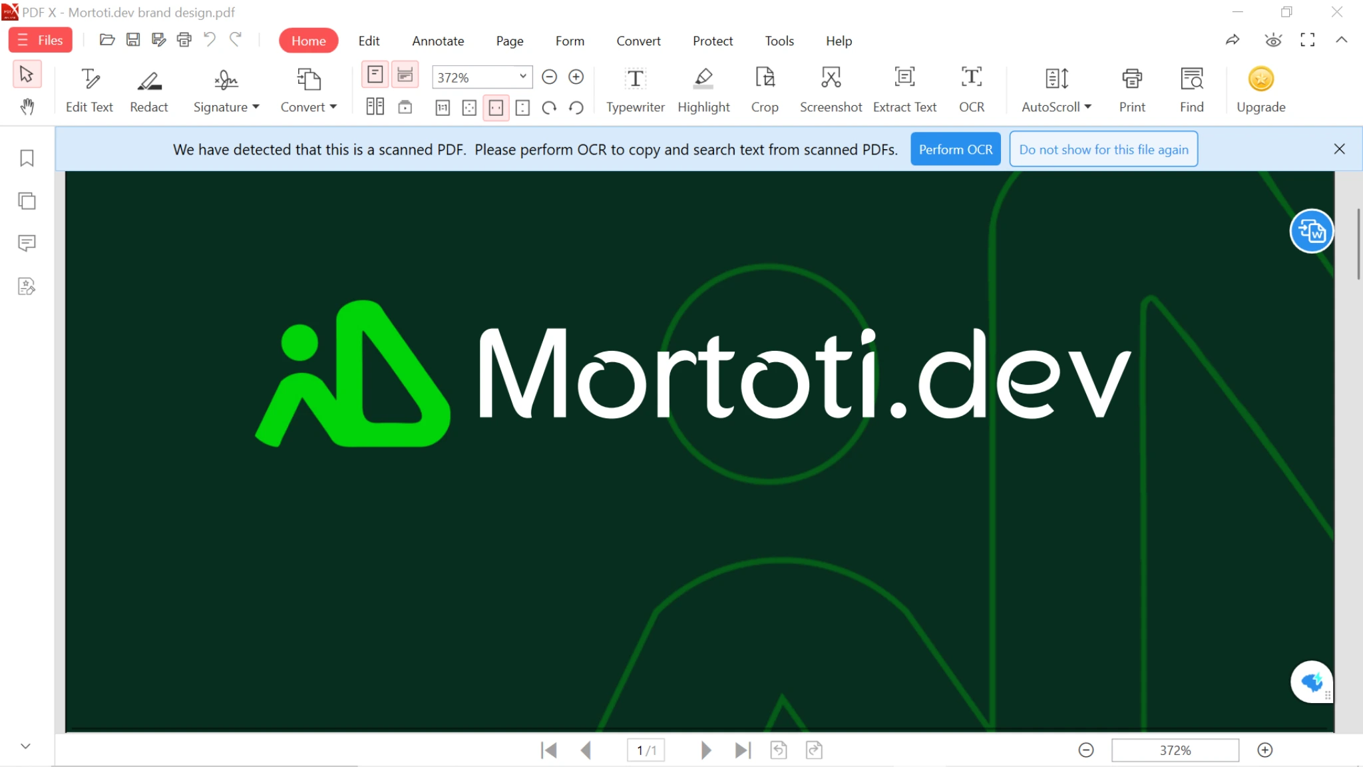Click the Save As icon with pencil
This screenshot has width=1363, height=767.
point(158,40)
